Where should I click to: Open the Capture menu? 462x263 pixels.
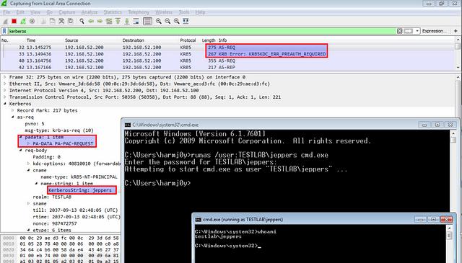click(x=67, y=12)
